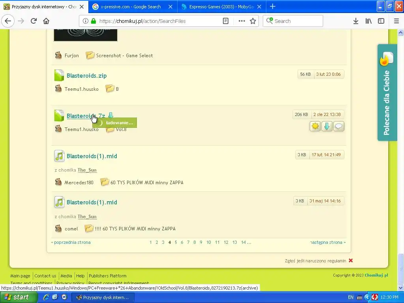This screenshot has width=404, height=303.
Task: Click the Blasteroids.7z archive file icon
Action: (x=59, y=116)
